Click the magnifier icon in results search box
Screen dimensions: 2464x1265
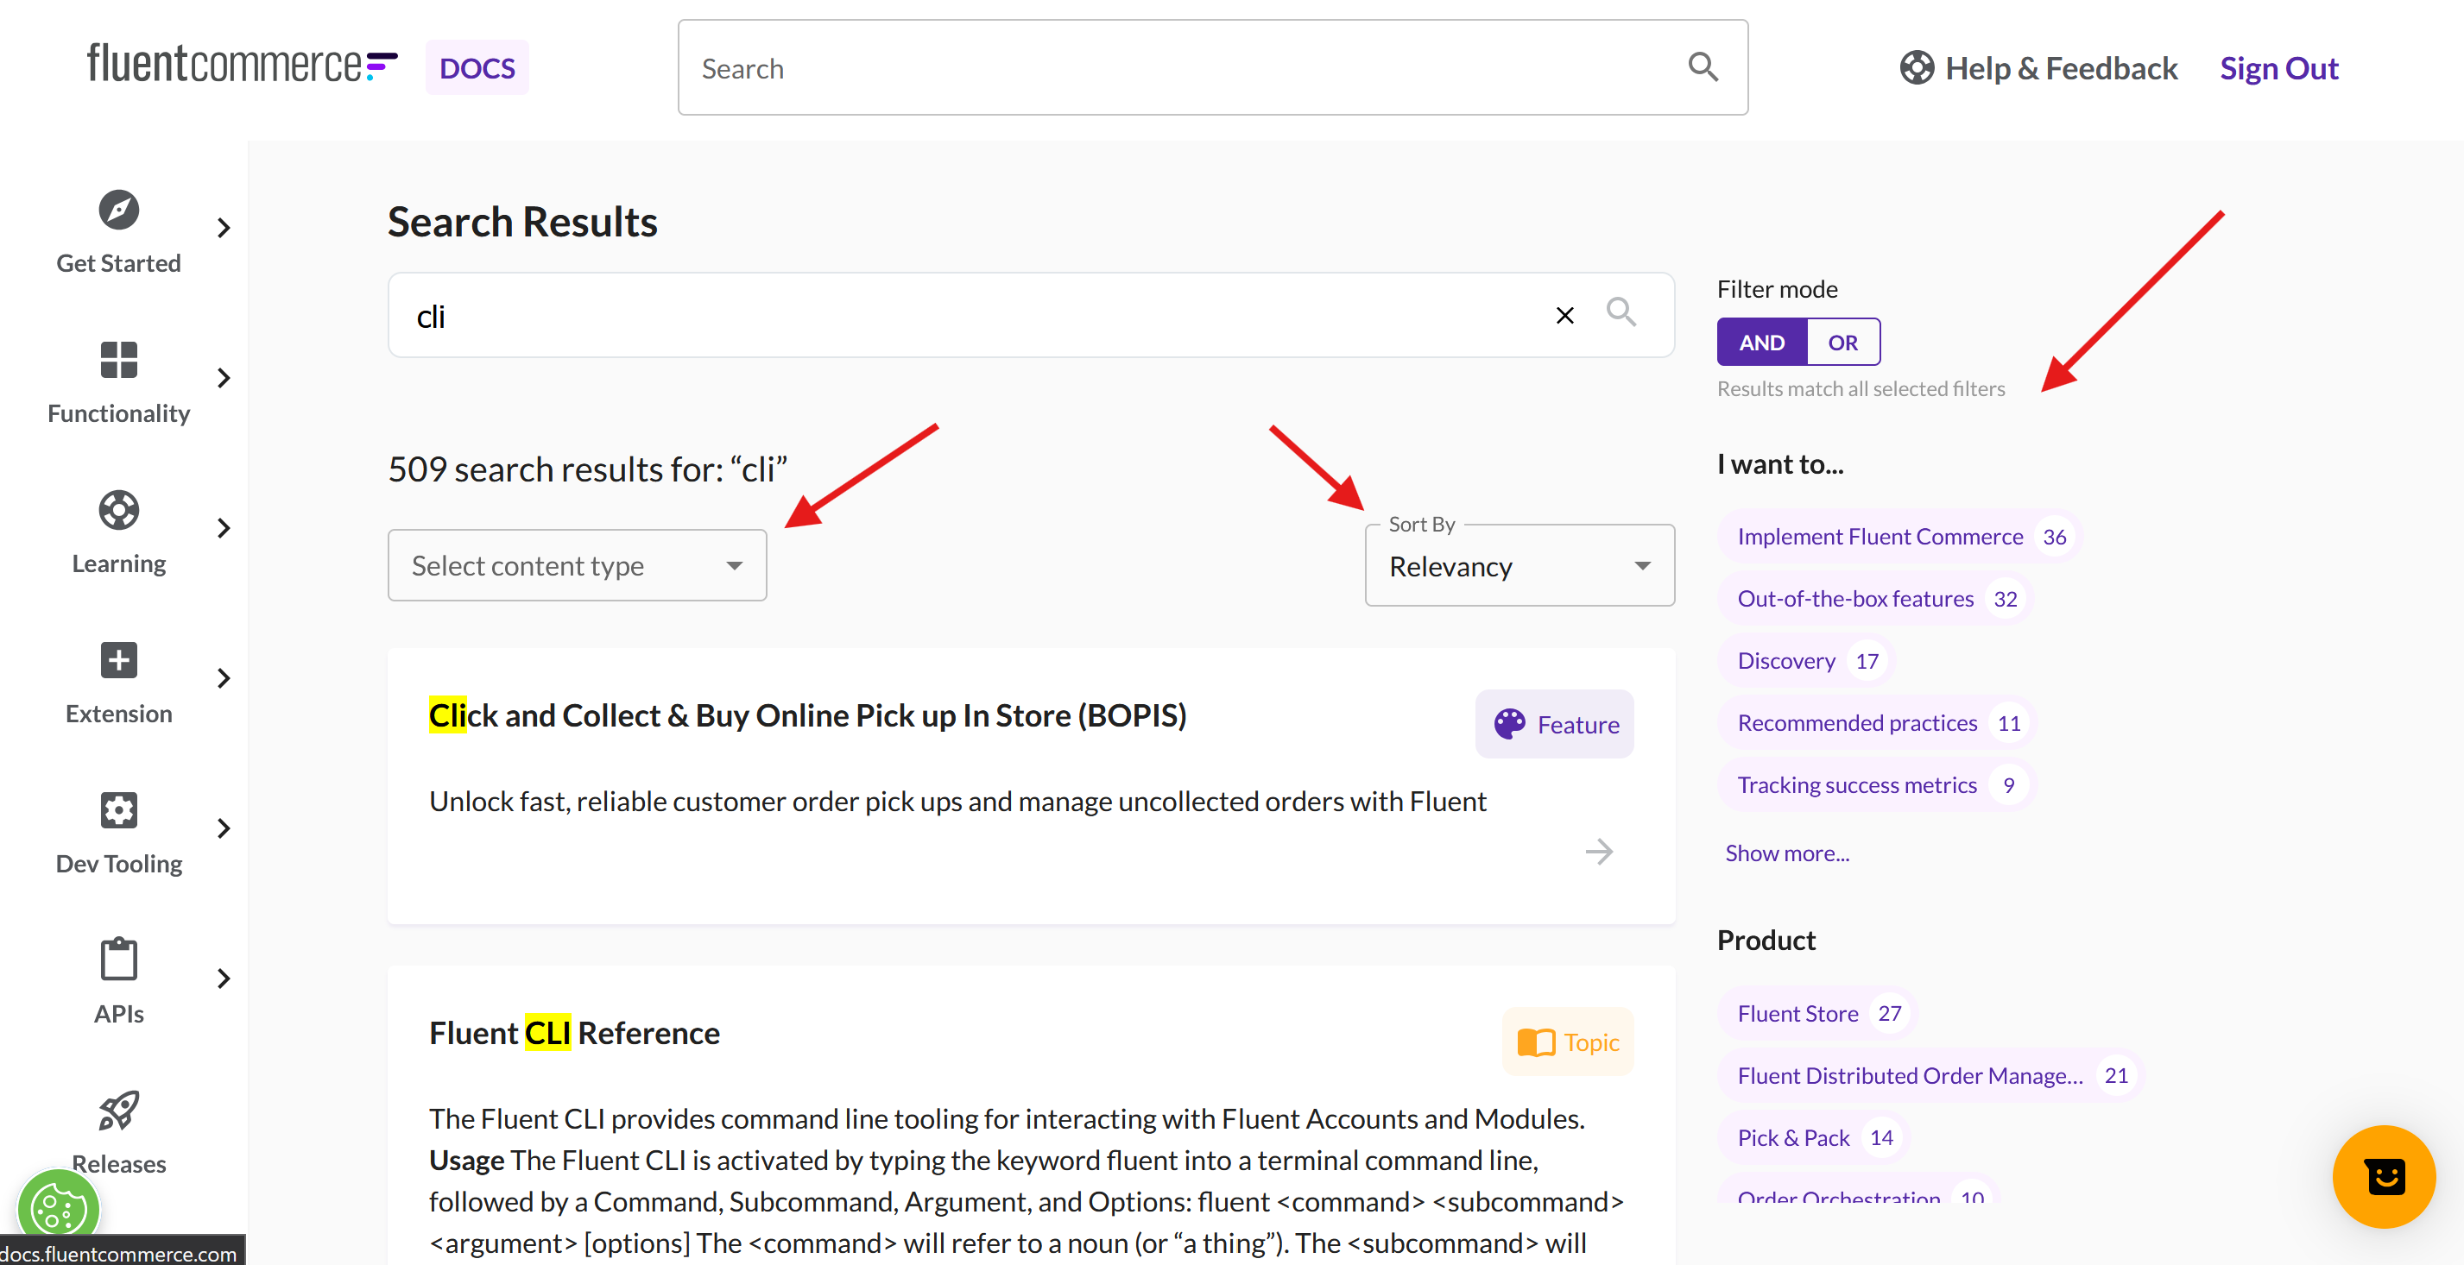pos(1621,312)
